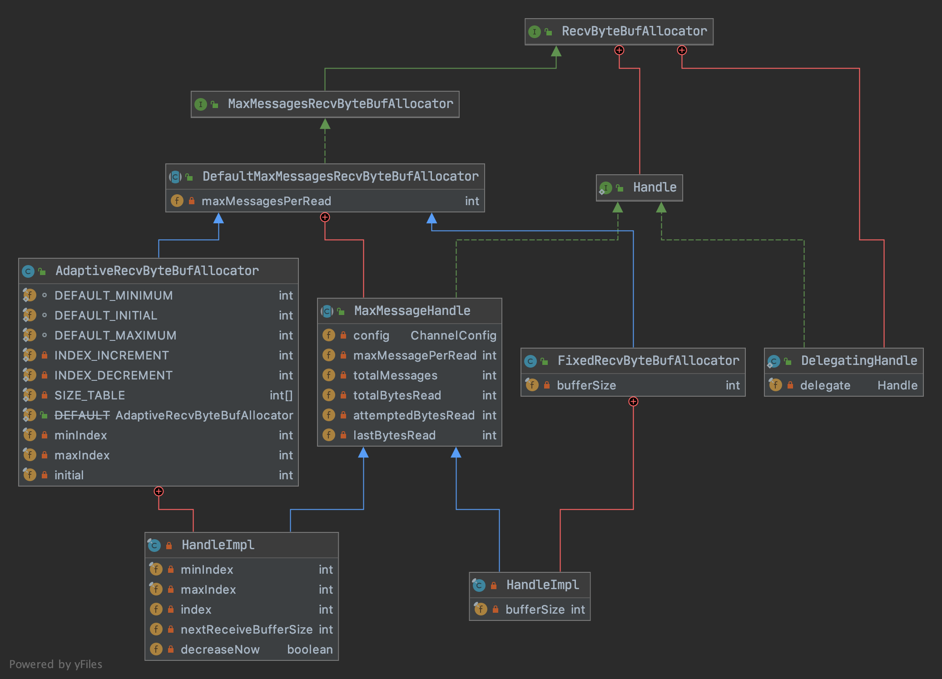The height and width of the screenshot is (679, 942).
Task: Click the field icon next to DEFAULT_MINIMUM
Action: point(30,295)
